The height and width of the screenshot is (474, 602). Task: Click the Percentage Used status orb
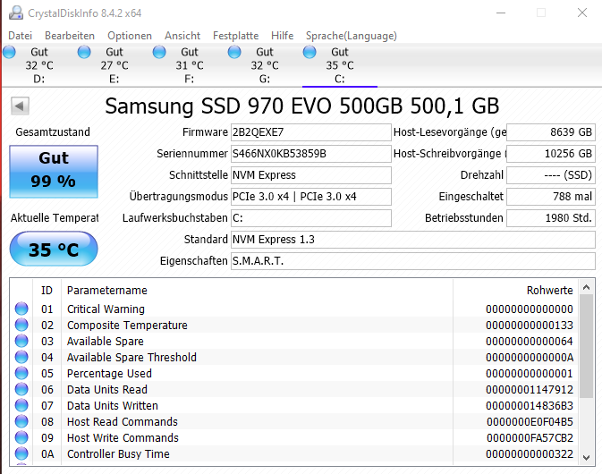tap(21, 373)
